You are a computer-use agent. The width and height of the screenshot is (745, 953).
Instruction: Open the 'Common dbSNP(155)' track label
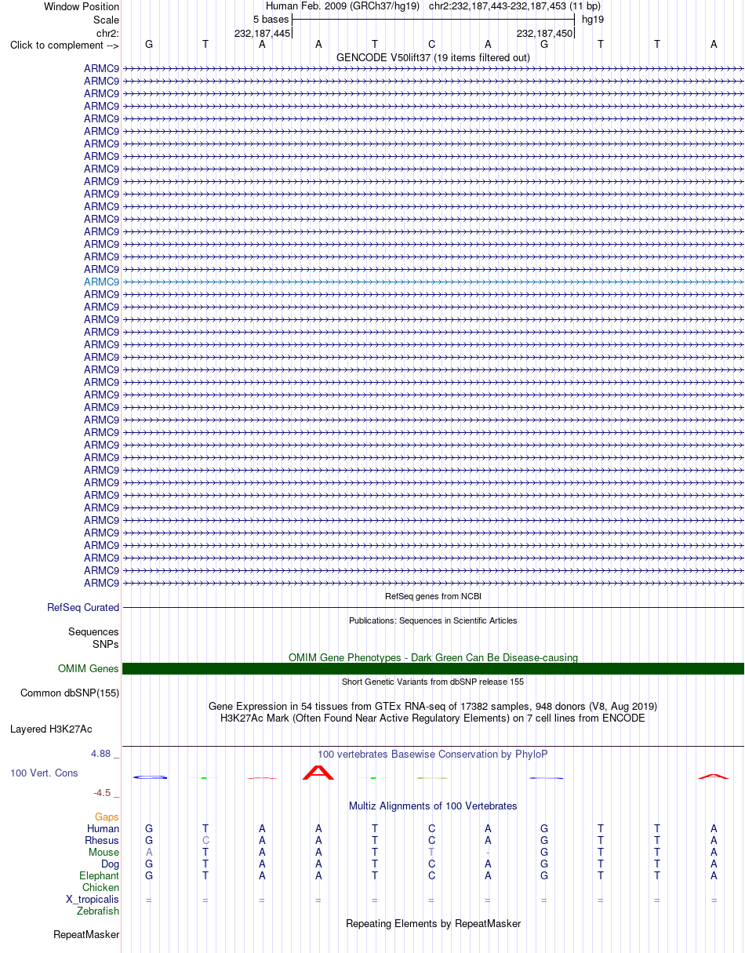click(70, 693)
